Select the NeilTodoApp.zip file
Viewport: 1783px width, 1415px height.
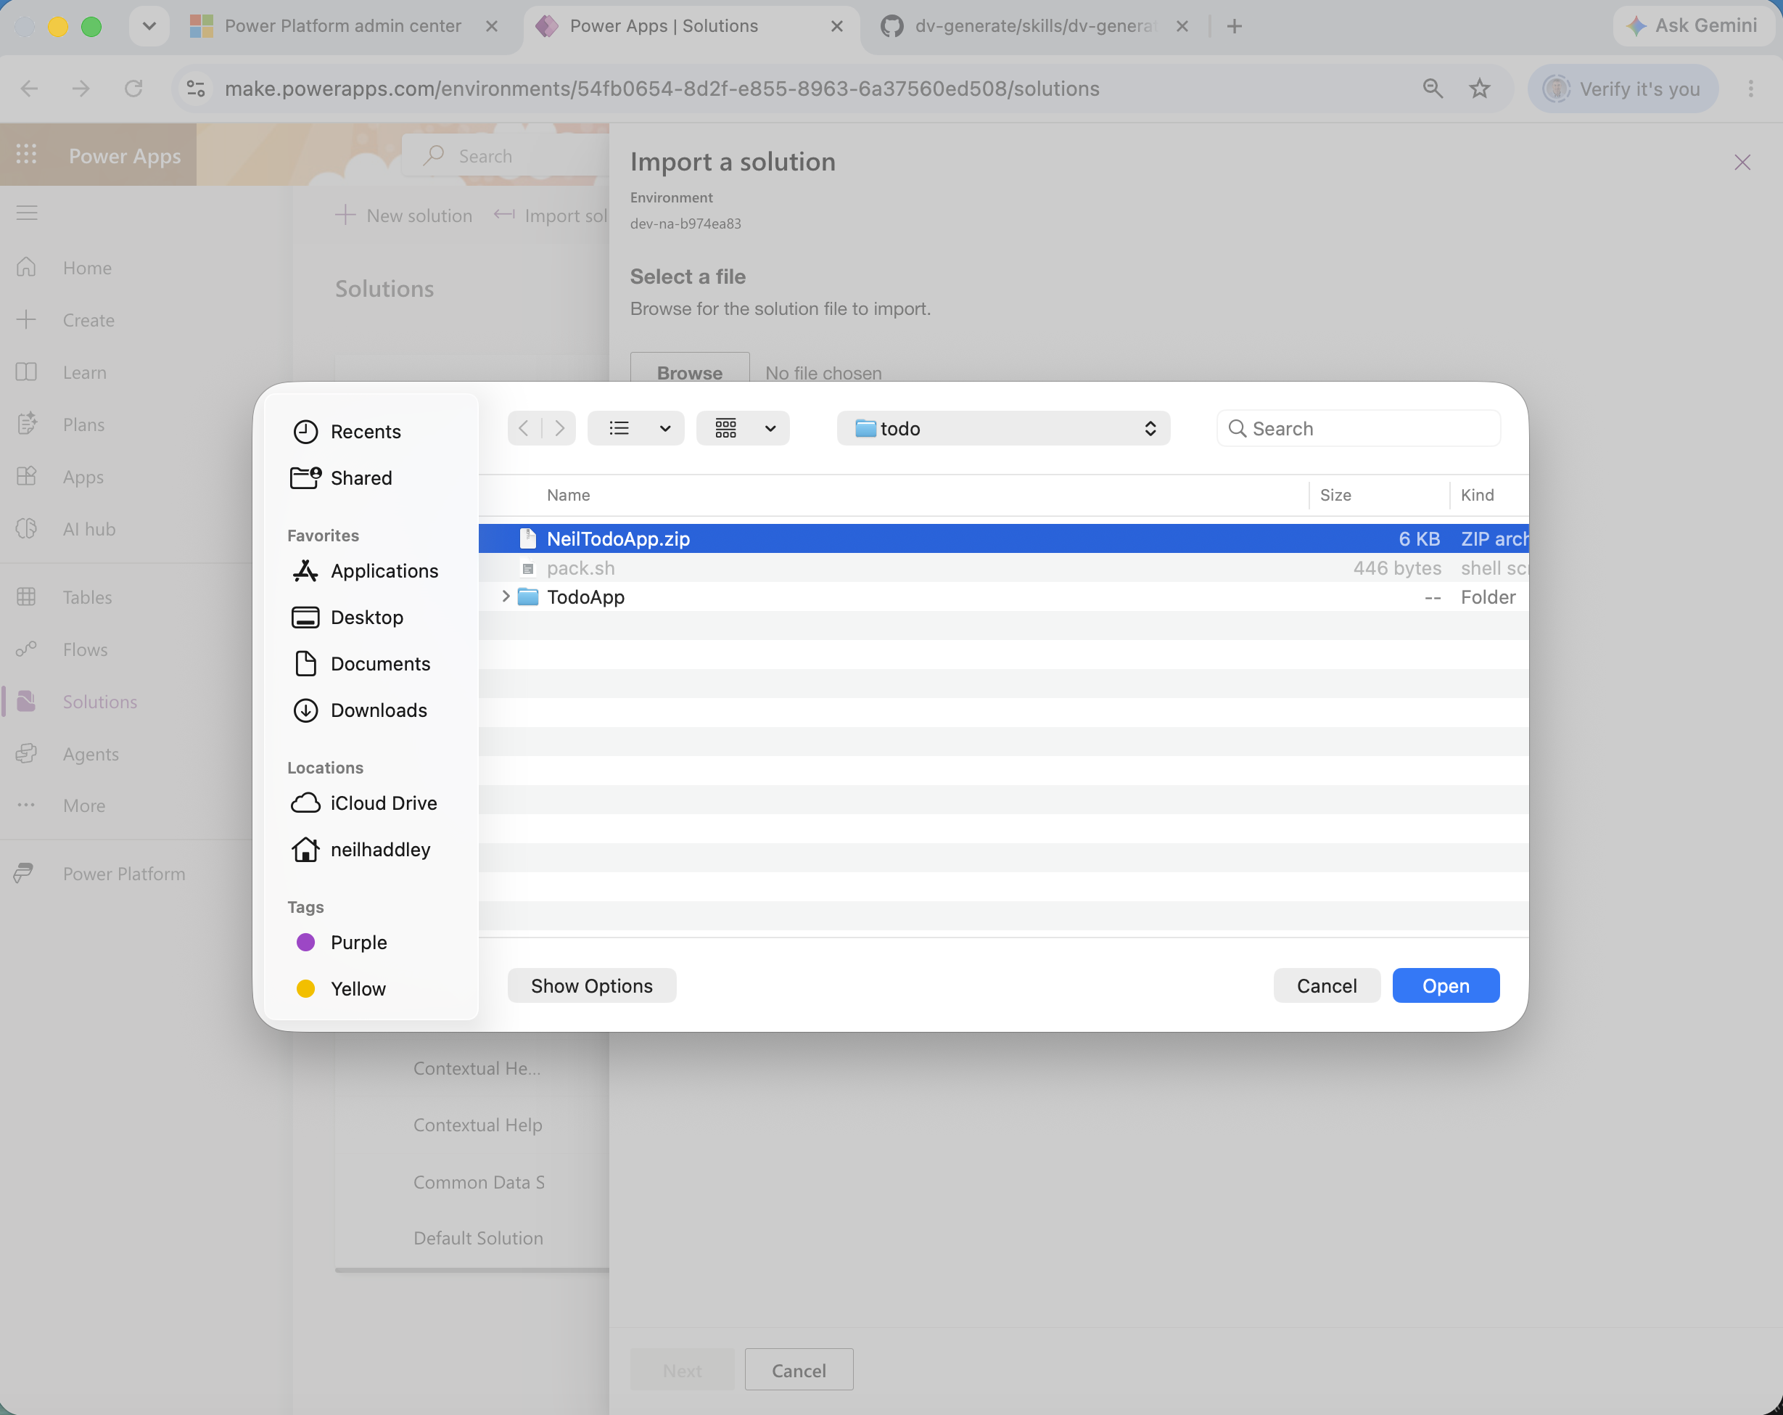(1003, 538)
